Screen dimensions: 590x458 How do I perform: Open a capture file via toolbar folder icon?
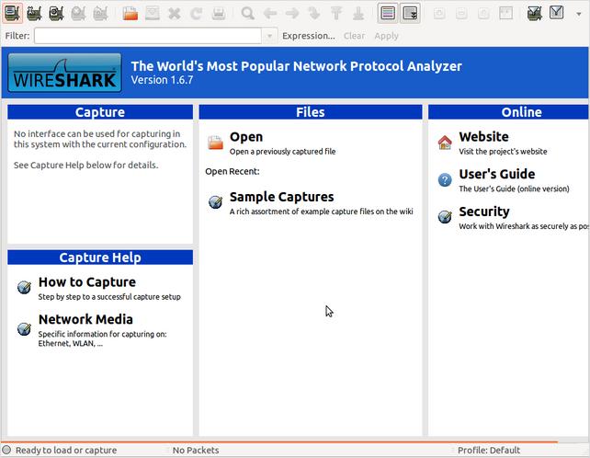[x=130, y=13]
